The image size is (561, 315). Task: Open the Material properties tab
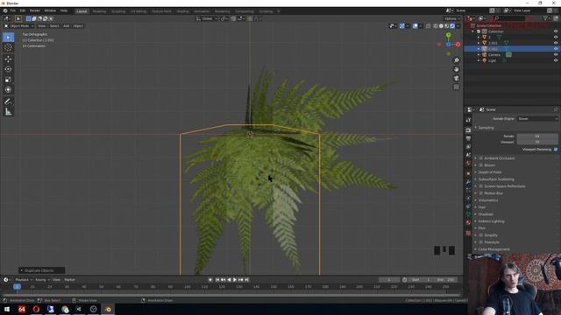pyautogui.click(x=468, y=222)
